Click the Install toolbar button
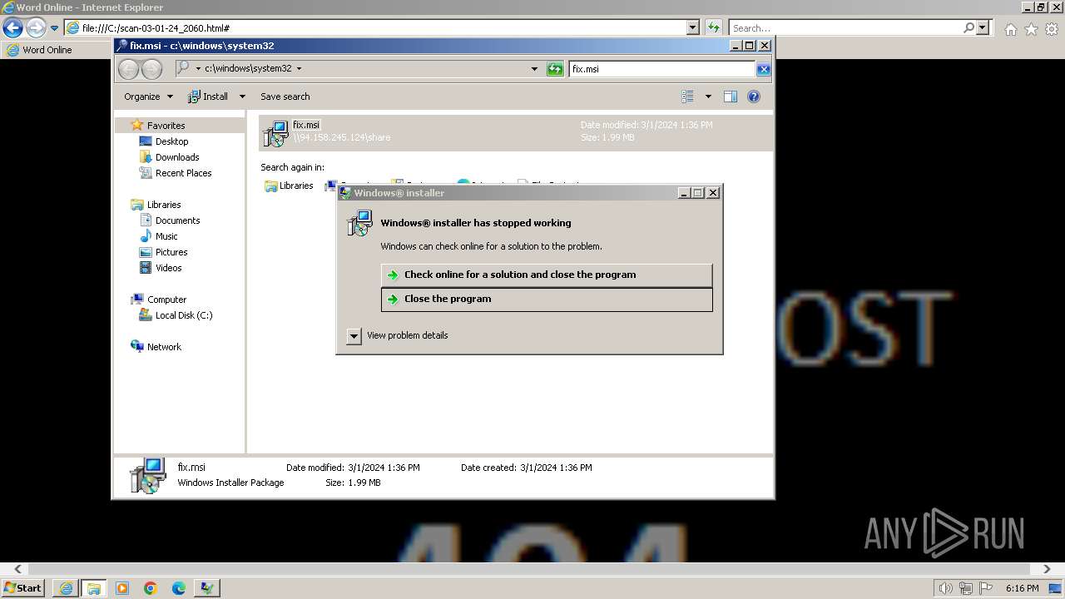Screen dimensions: 1065x599 209,97
